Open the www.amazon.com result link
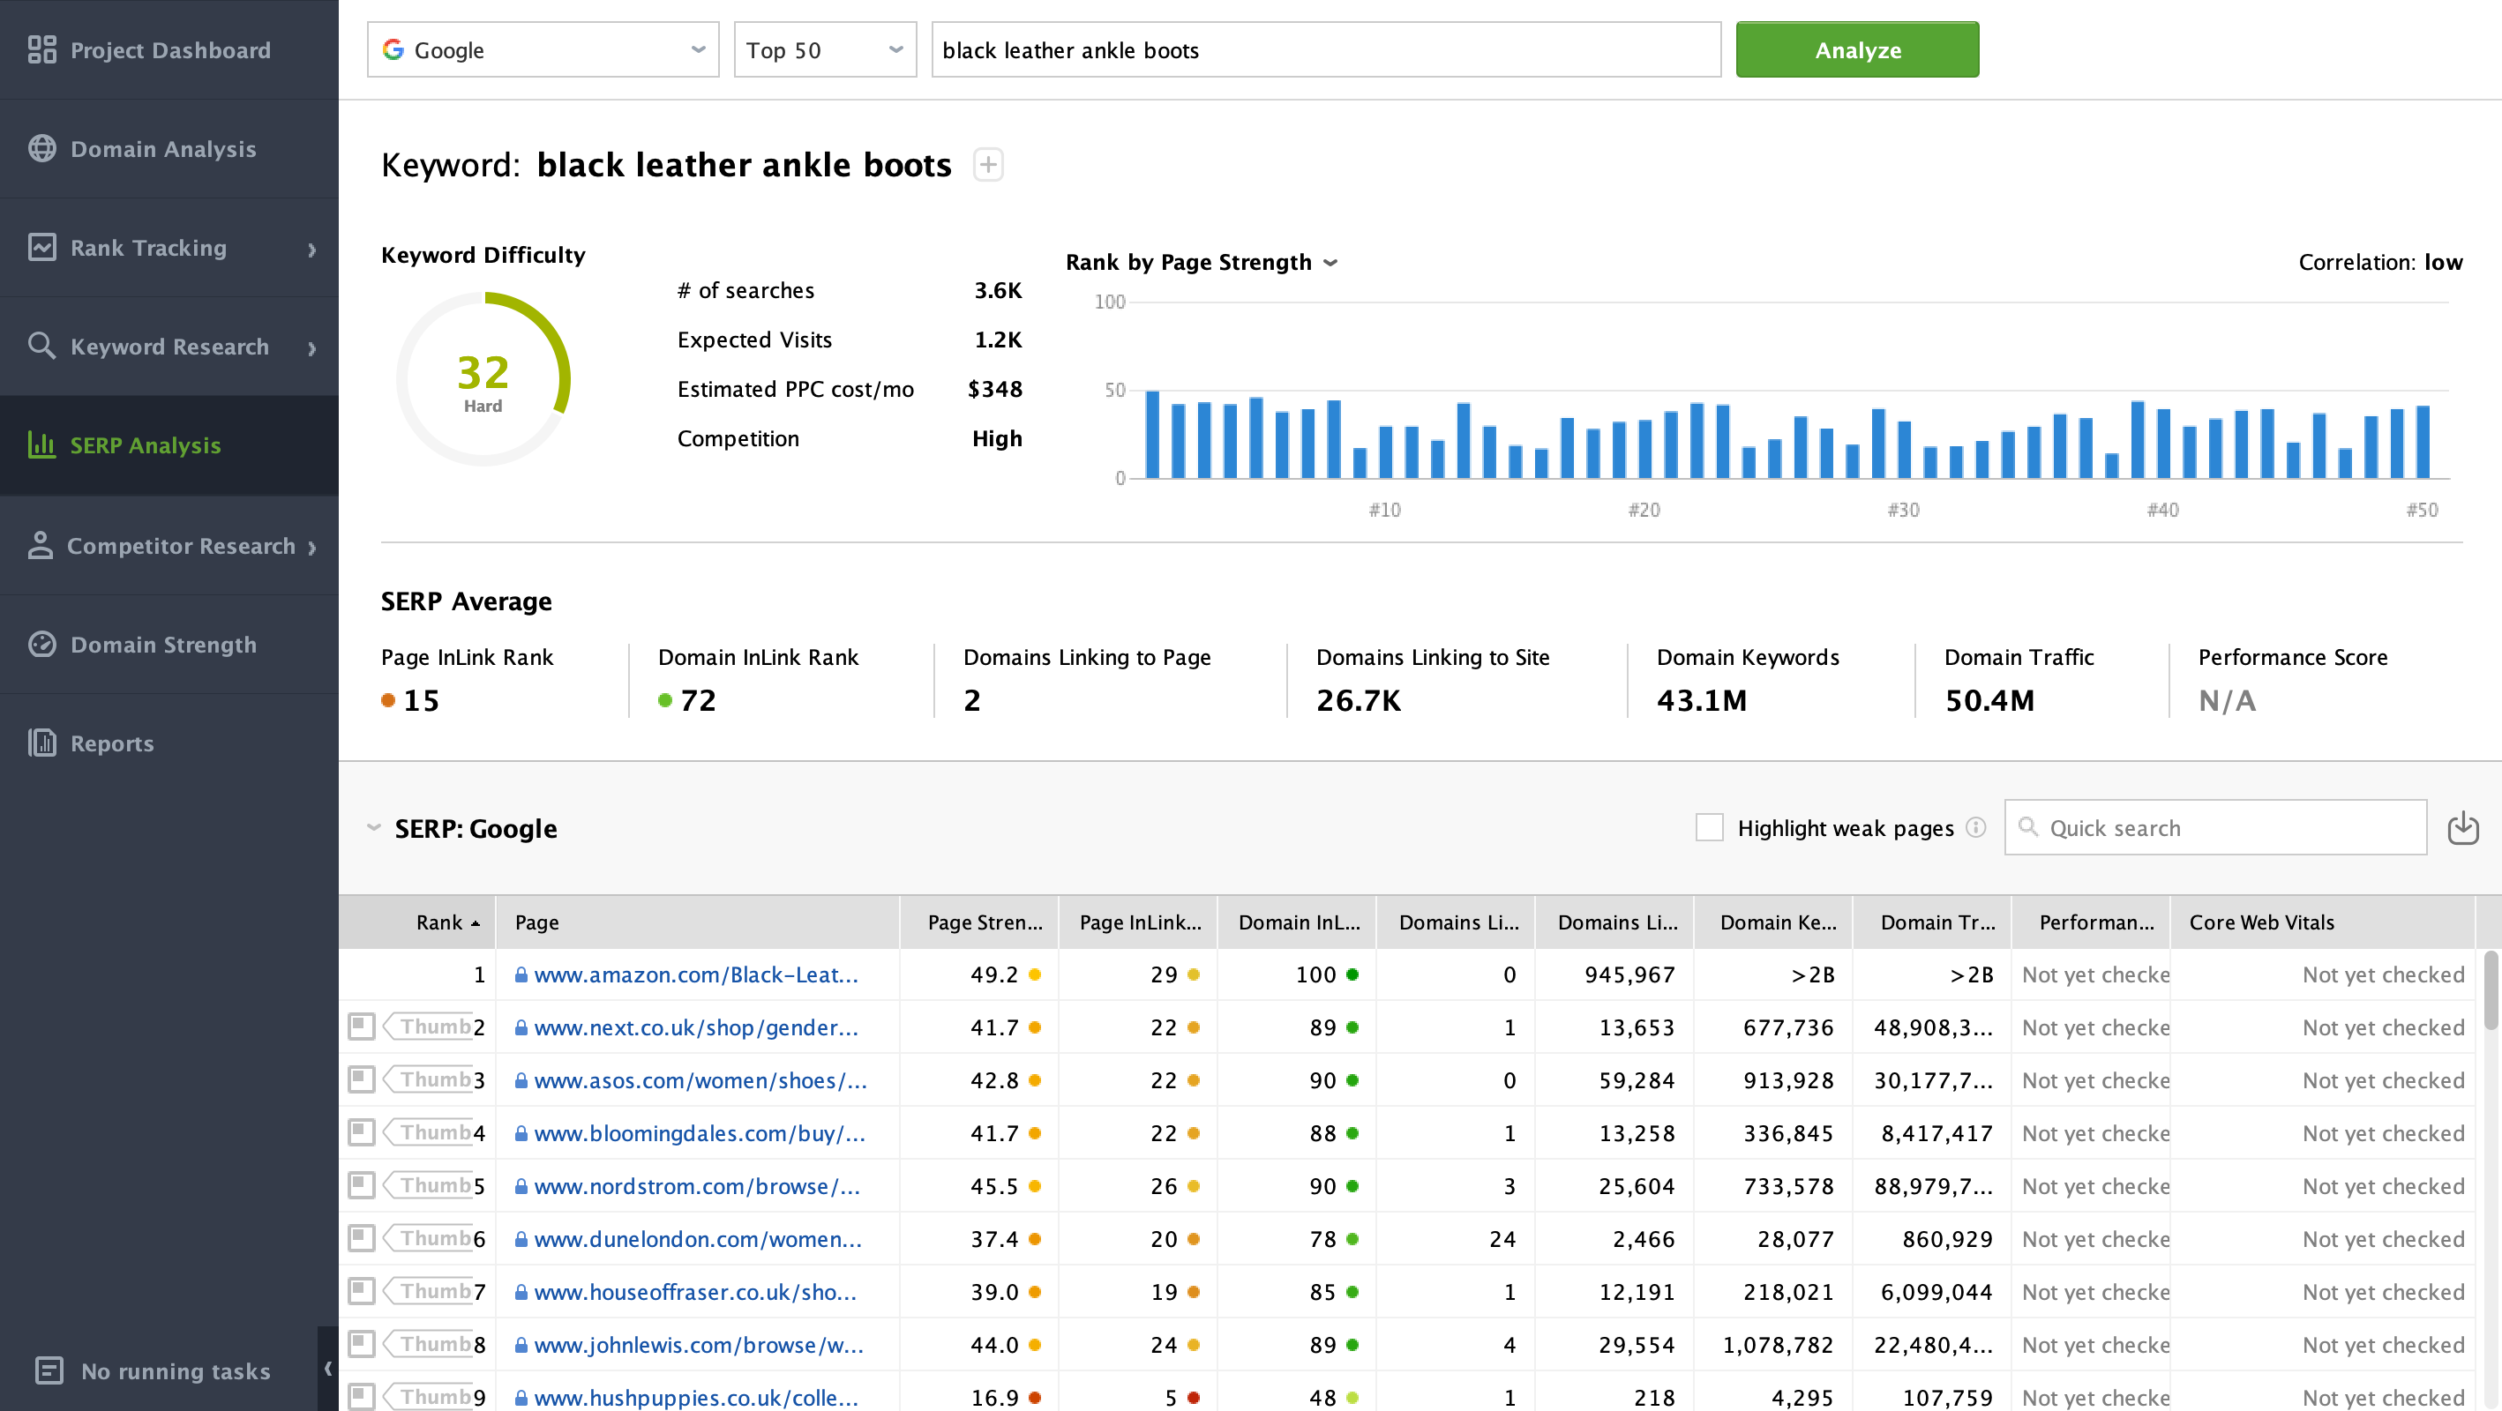 [696, 974]
